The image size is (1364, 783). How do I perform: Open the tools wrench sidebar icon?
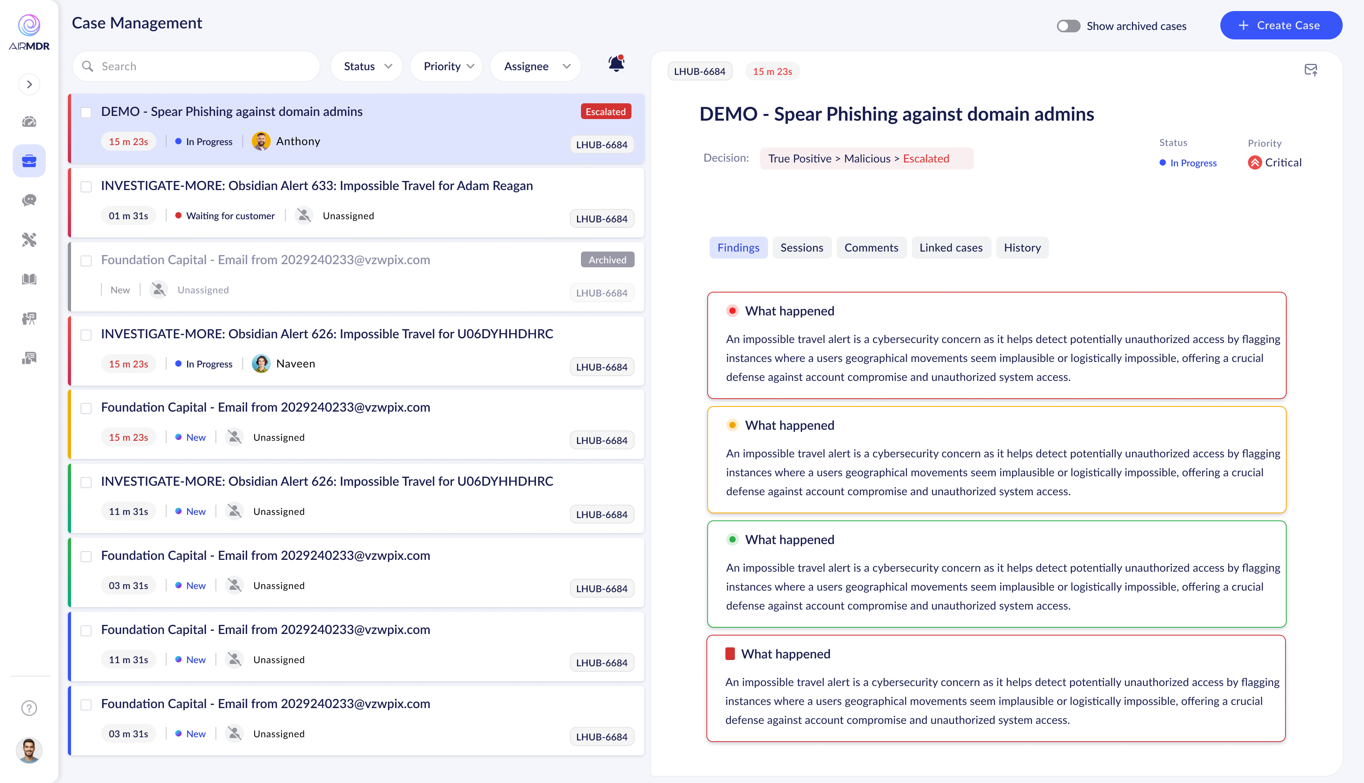coord(29,239)
